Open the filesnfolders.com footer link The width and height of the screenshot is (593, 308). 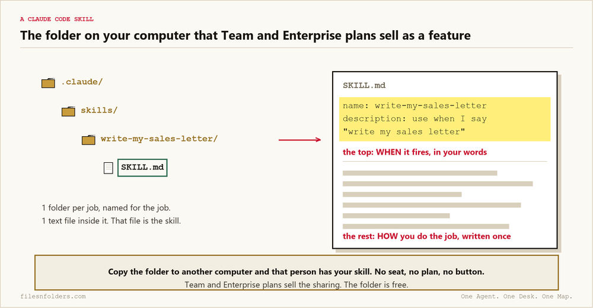point(53,297)
